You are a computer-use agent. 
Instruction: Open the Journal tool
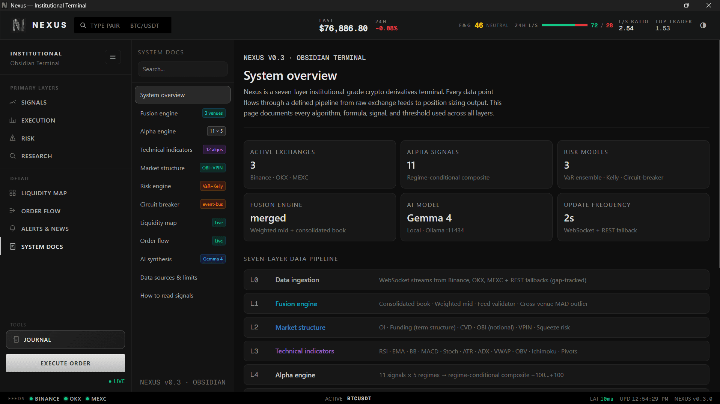point(65,340)
